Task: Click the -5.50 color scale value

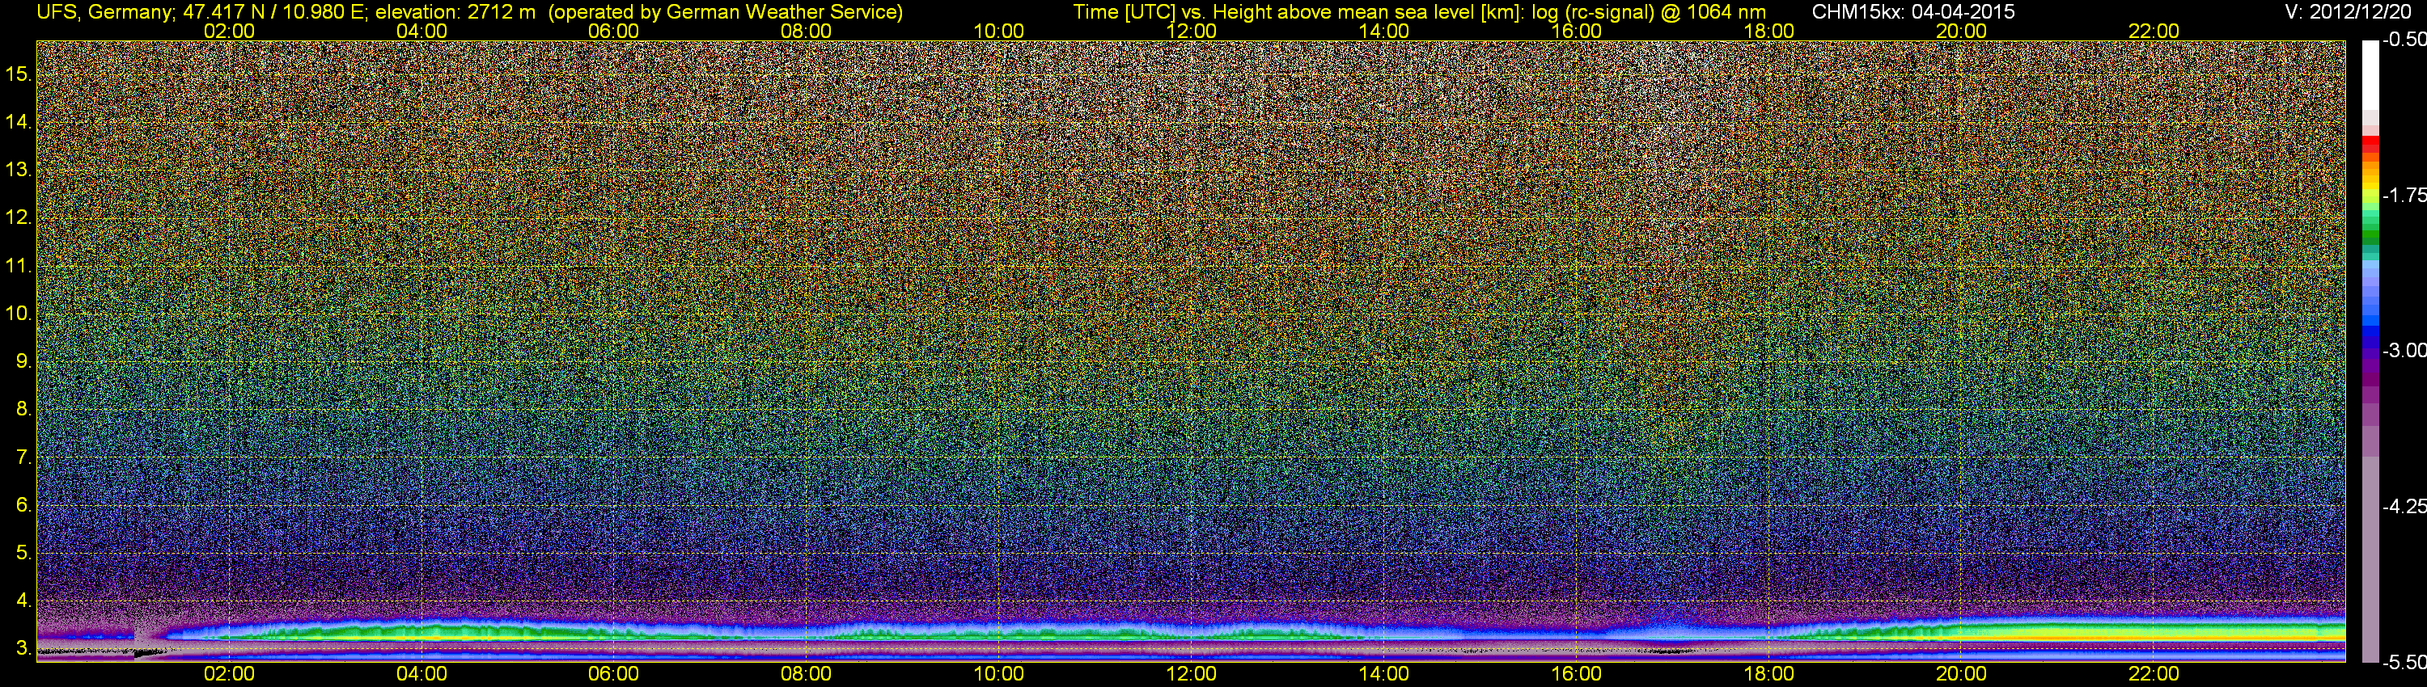Action: point(2404,663)
